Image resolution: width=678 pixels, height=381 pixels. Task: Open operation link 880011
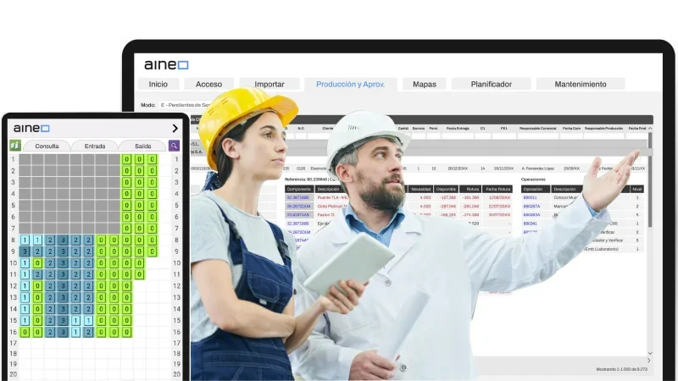click(531, 198)
